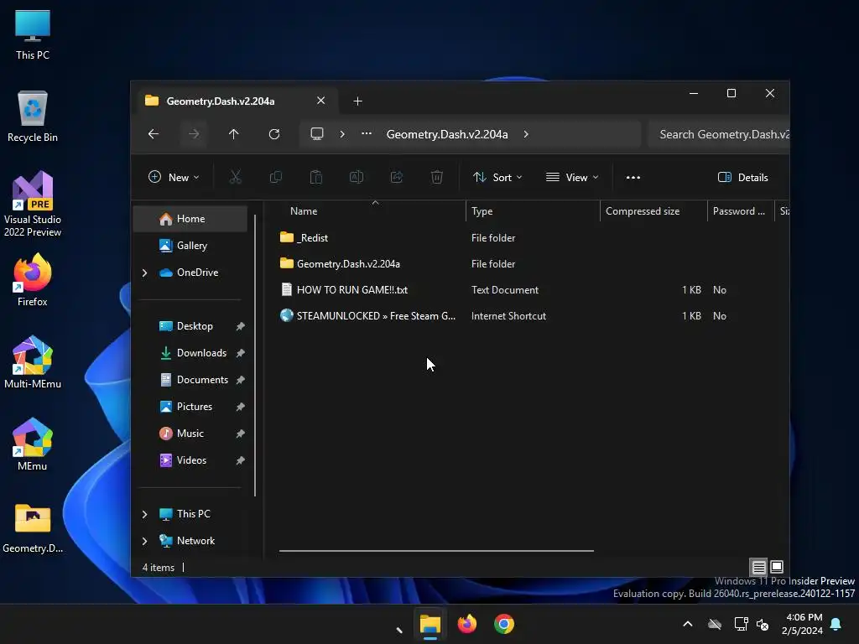Select the Geometry.Dash.v2.204a folder in list
Image resolution: width=859 pixels, height=644 pixels.
pyautogui.click(x=341, y=264)
